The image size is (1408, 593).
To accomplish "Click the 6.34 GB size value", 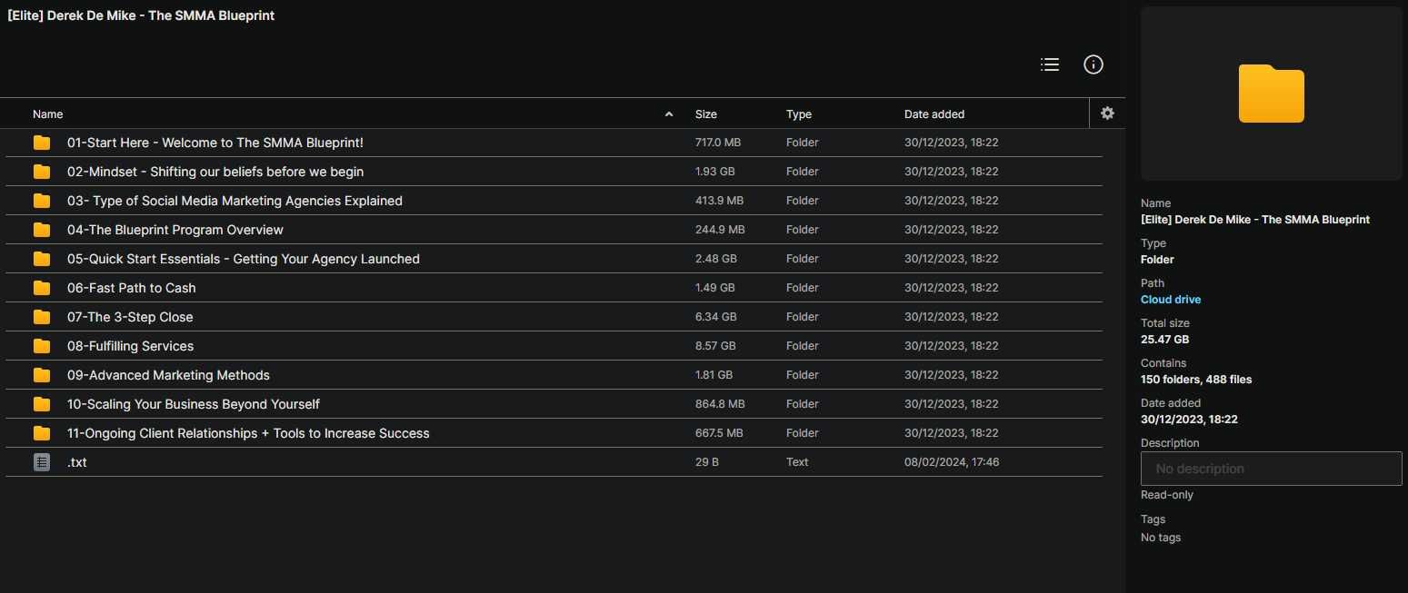I will 716,317.
